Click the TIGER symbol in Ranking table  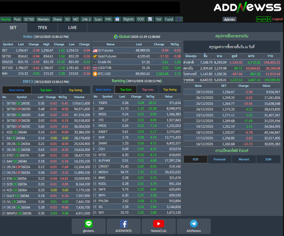(x=103, y=103)
